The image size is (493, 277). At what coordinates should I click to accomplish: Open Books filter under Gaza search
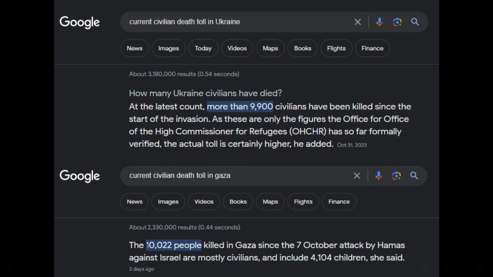(238, 202)
